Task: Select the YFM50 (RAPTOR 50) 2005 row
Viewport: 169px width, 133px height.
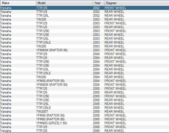Action: click(x=85, y=115)
